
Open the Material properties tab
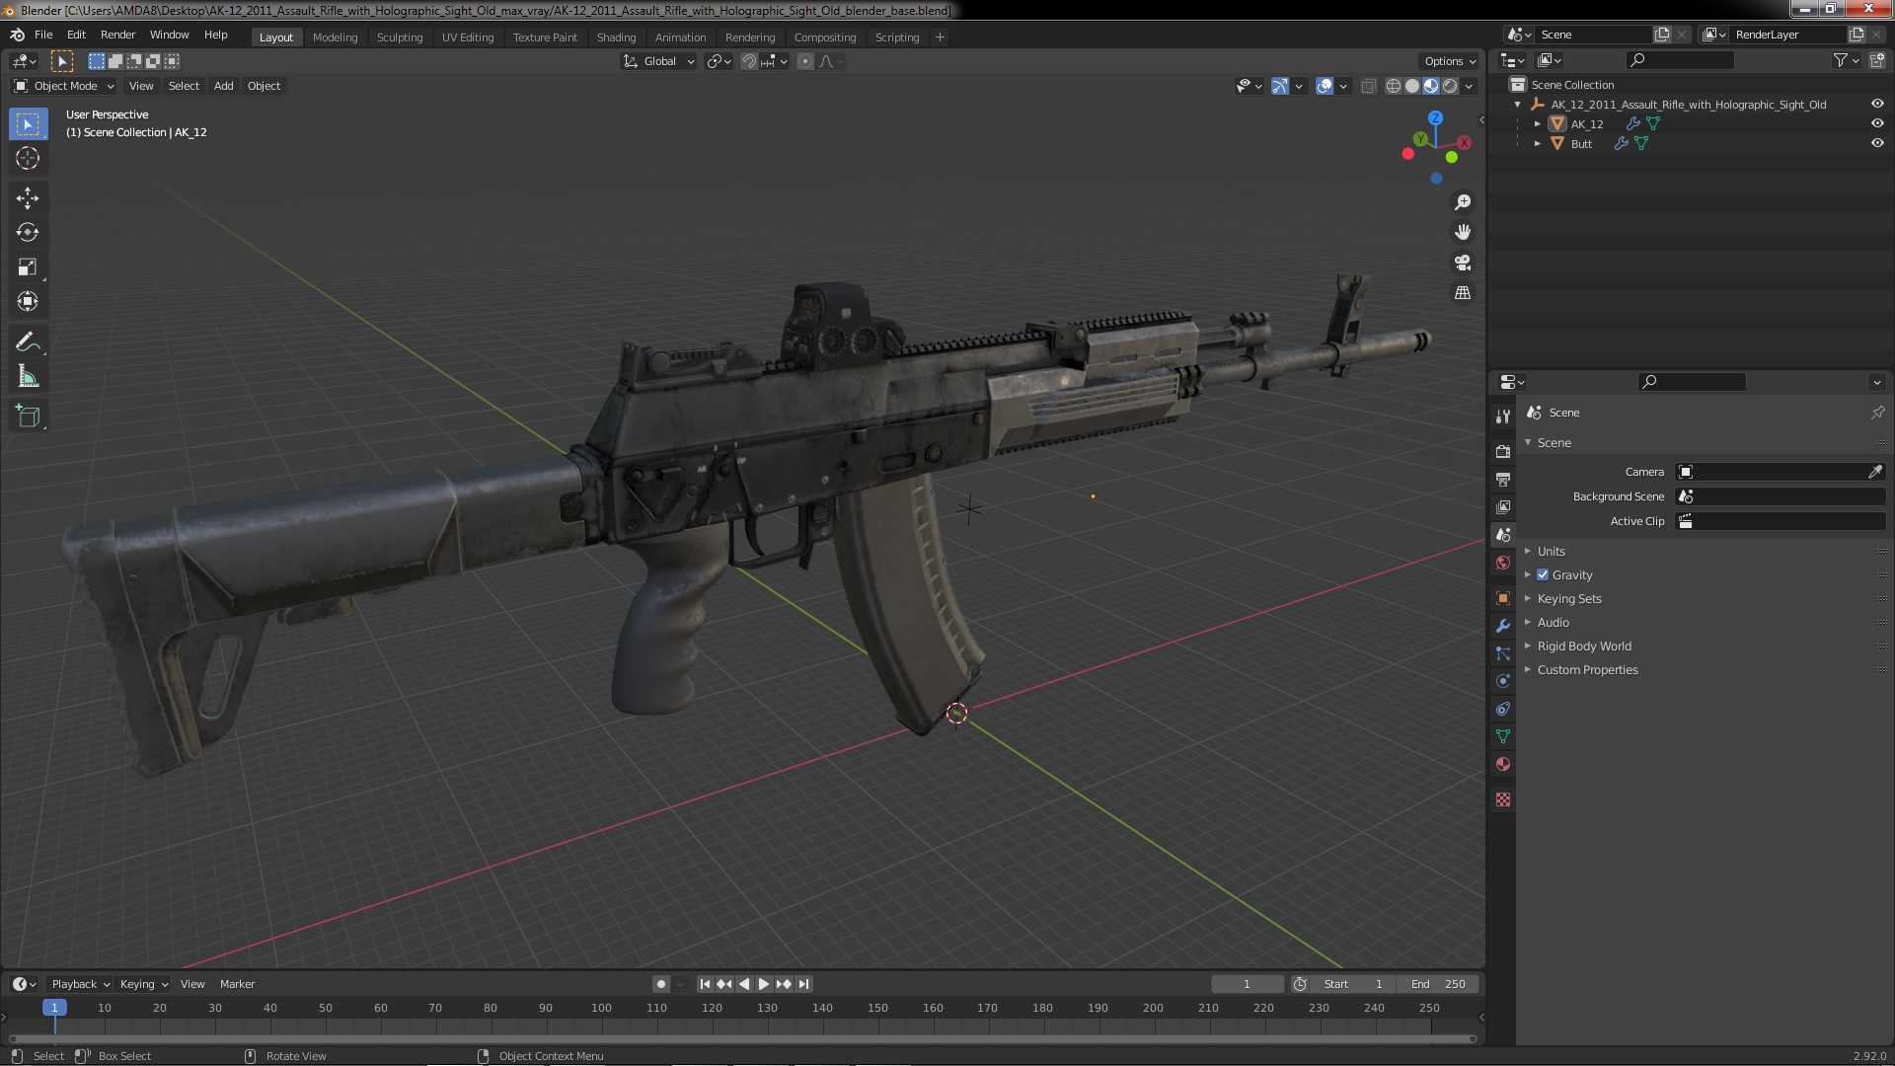click(1502, 764)
